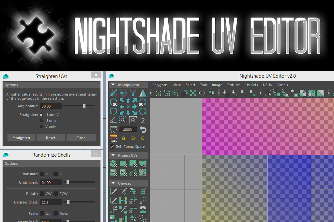
Task: Open the Textures menu
Action: [x=234, y=85]
